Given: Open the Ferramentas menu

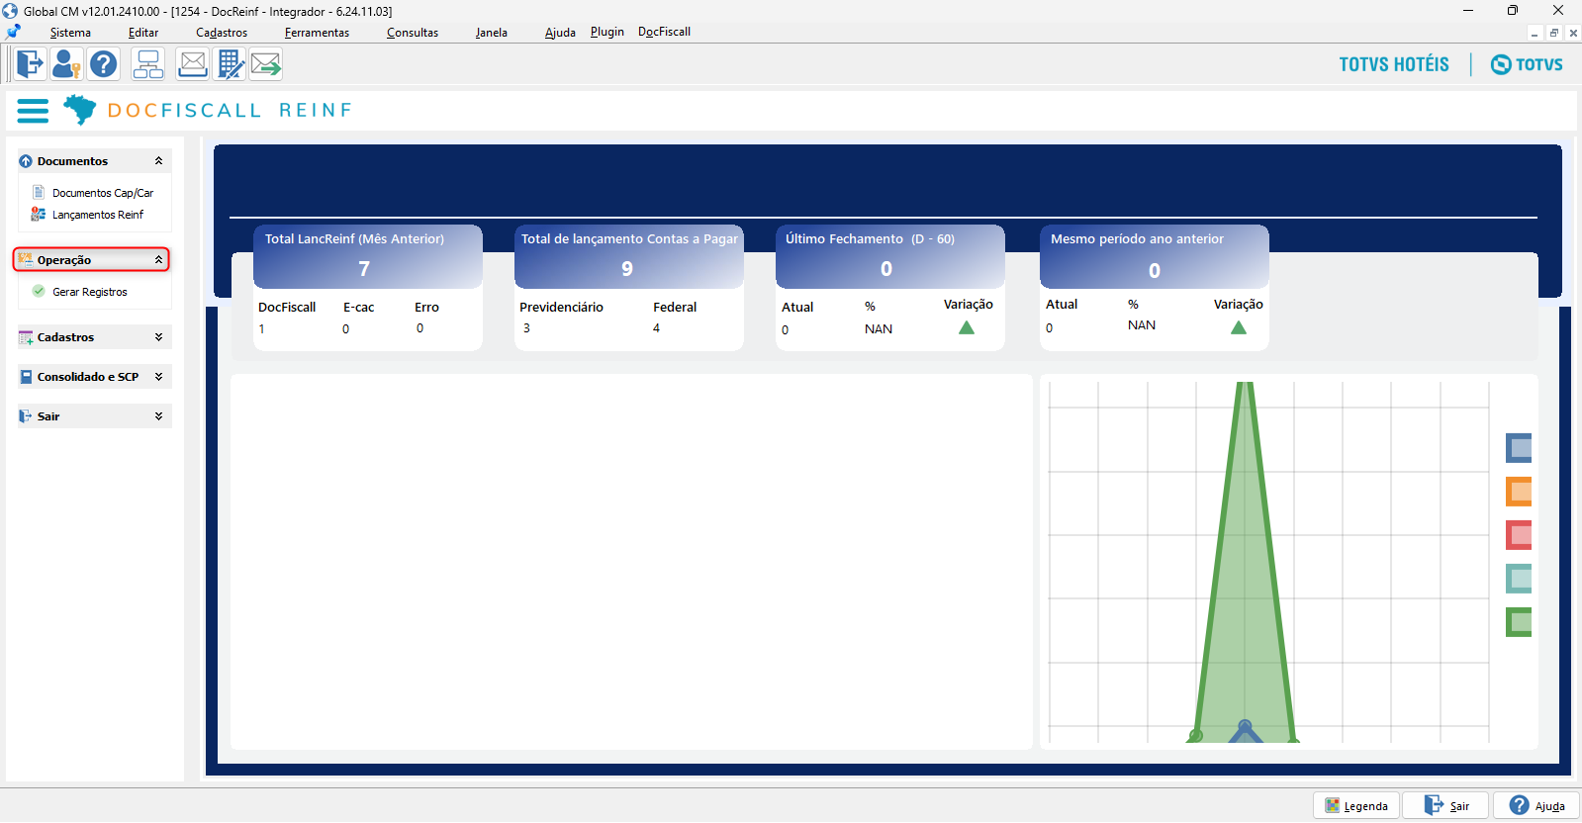Looking at the screenshot, I should click(x=317, y=33).
